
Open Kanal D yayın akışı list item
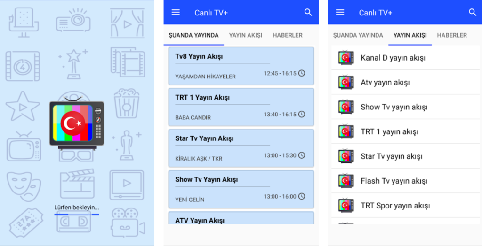pyautogui.click(x=405, y=58)
